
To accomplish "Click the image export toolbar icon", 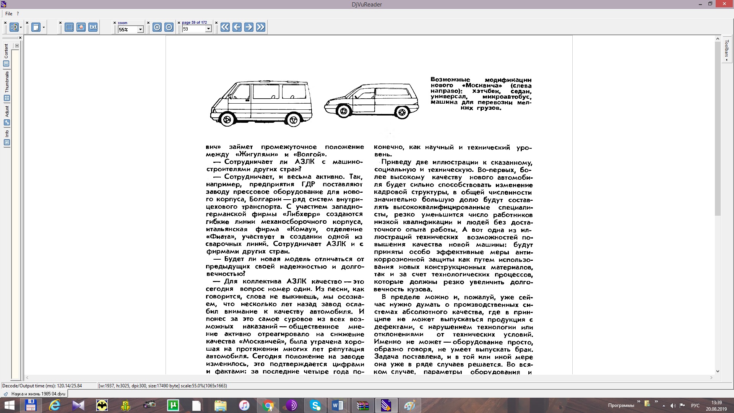I will pyautogui.click(x=81, y=27).
